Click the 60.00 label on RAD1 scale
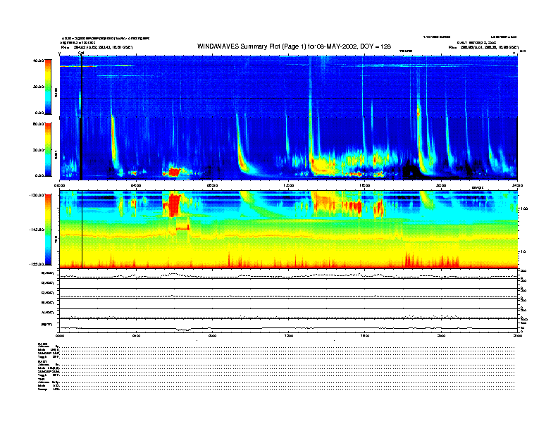558x431 pixels. (38, 124)
